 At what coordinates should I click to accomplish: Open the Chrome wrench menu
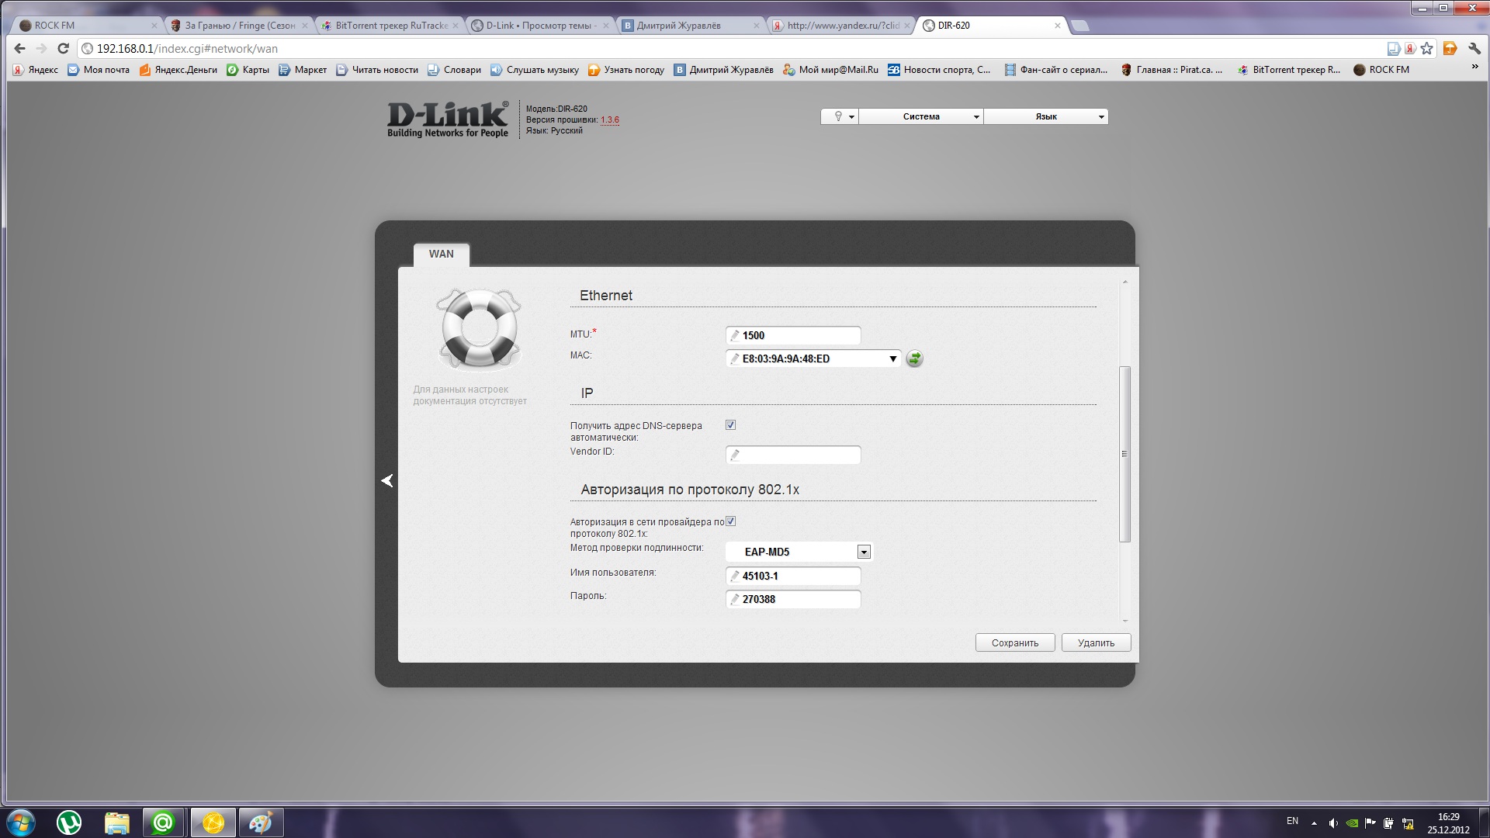[1475, 48]
